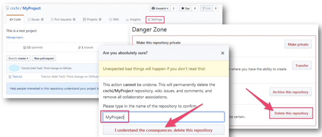Switch to the Code tab
The height and width of the screenshot is (137, 322).
[x=15, y=20]
